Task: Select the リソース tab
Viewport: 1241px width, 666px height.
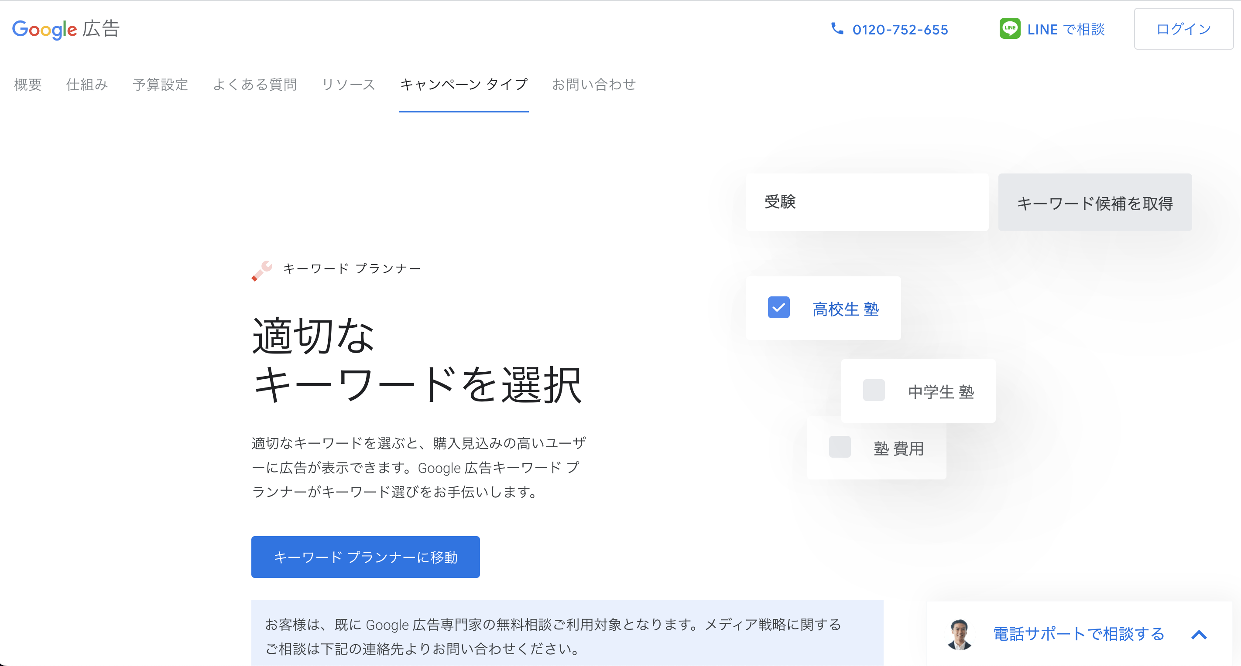Action: point(348,85)
